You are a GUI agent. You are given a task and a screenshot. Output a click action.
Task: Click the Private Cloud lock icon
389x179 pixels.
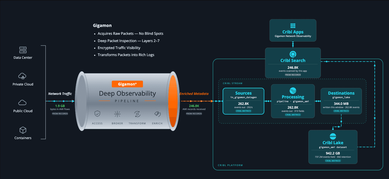[23, 76]
